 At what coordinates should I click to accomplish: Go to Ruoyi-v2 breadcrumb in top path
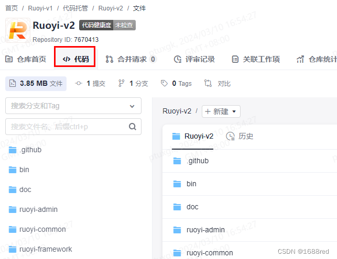[x=111, y=8]
